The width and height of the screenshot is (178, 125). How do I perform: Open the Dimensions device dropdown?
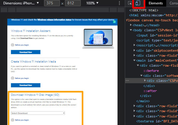(21, 3)
